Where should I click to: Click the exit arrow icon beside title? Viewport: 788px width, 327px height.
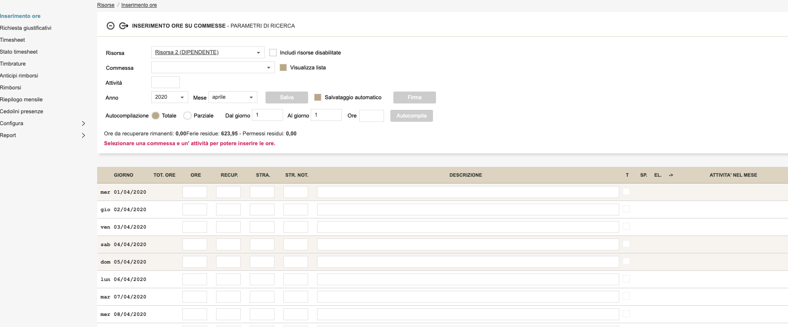124,26
